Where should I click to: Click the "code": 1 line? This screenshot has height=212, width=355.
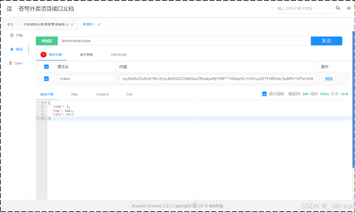click(61, 106)
